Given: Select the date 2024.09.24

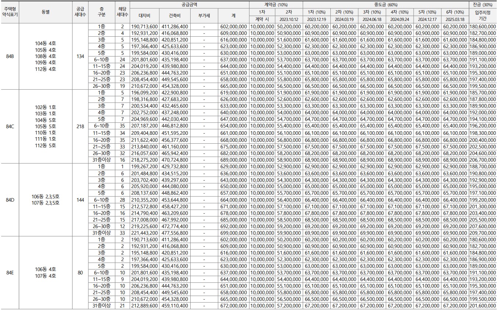Looking at the screenshot, I should 400,20.
